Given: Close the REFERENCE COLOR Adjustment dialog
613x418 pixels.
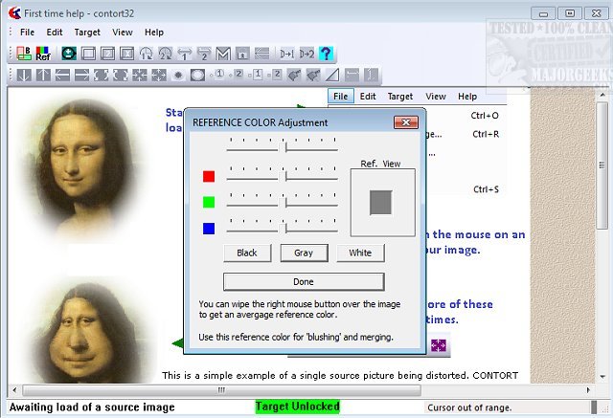Looking at the screenshot, I should click(406, 122).
